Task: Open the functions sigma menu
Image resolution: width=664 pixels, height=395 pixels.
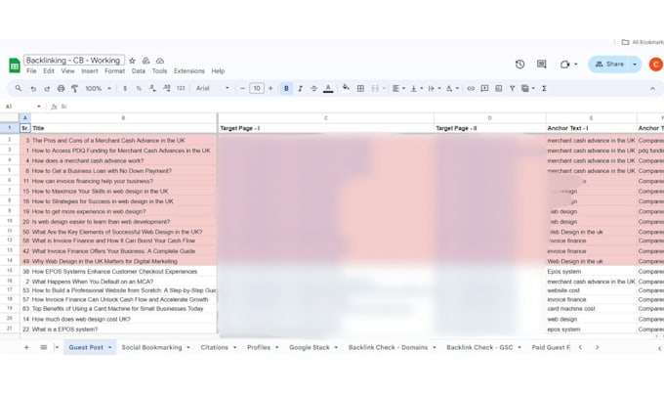Action: click(x=544, y=89)
